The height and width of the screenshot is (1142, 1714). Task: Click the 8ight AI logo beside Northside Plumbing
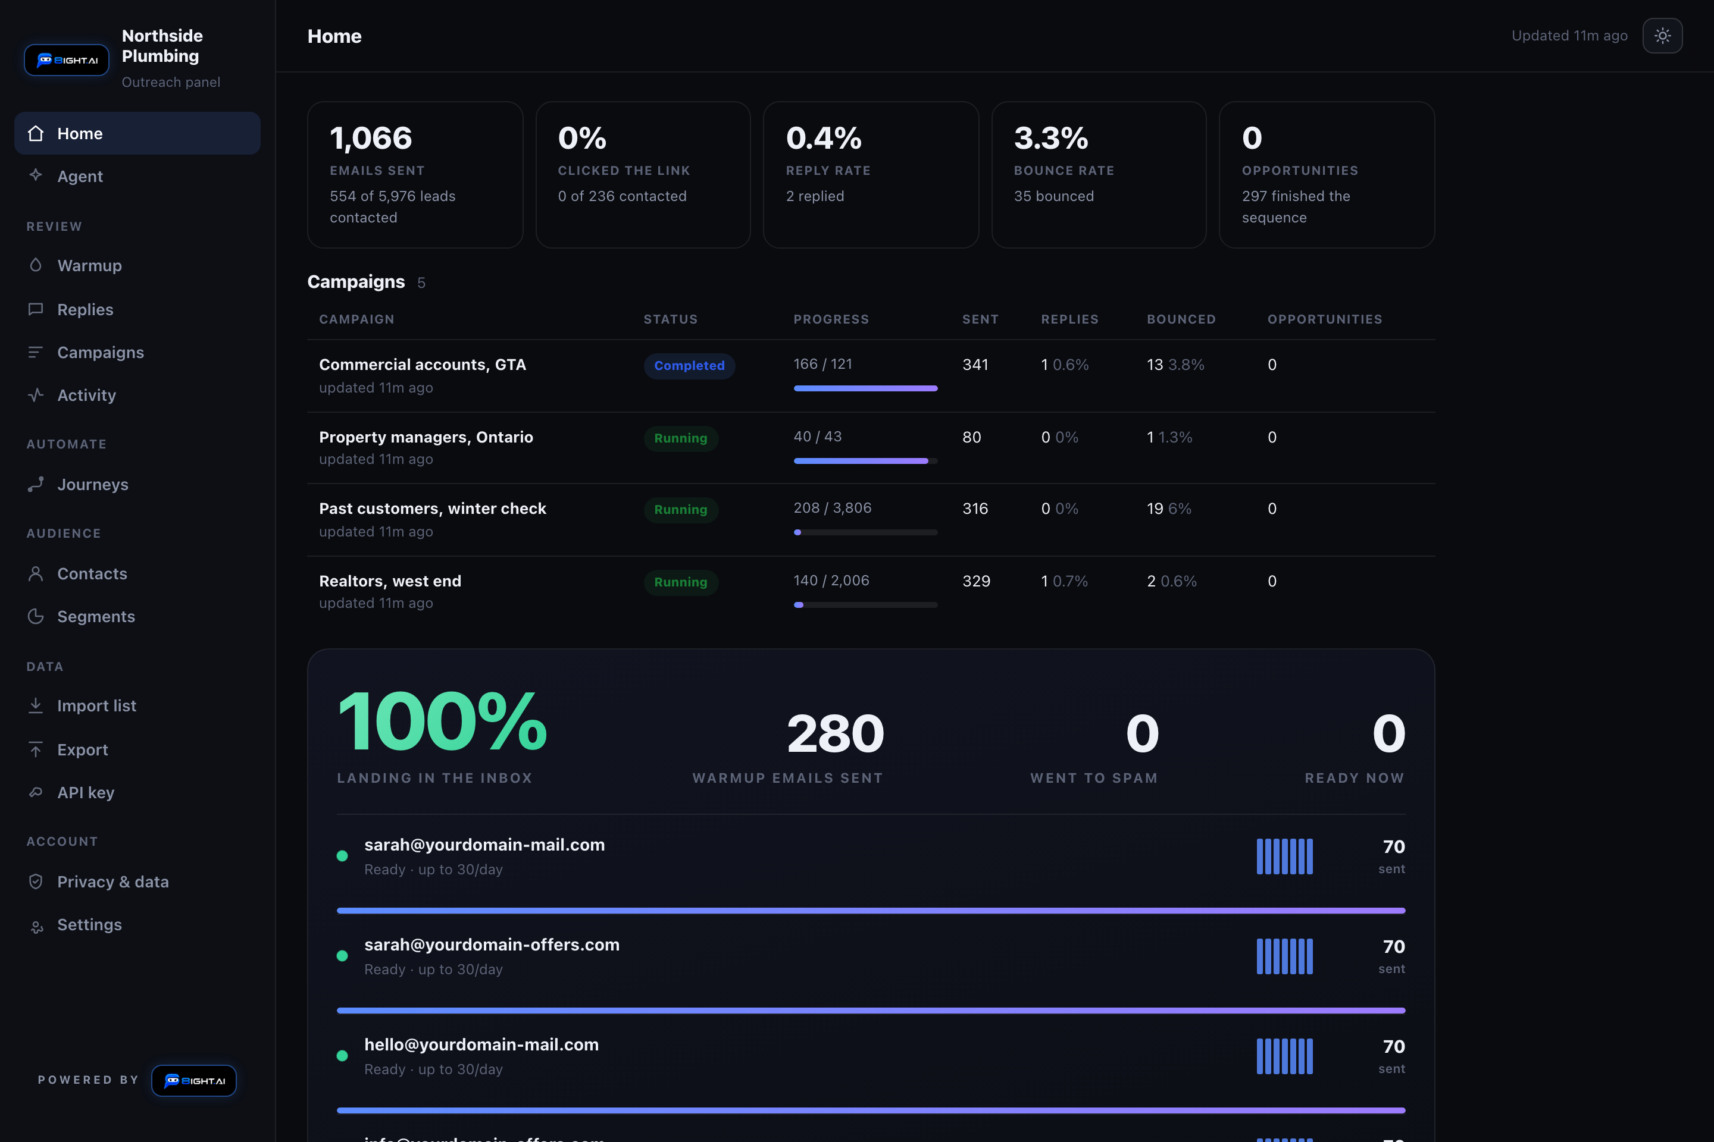66,59
